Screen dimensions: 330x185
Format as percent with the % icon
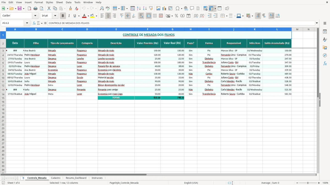tap(176, 16)
